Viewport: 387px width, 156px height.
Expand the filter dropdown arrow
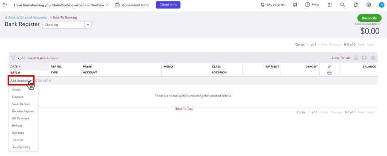pyautogui.click(x=19, y=58)
